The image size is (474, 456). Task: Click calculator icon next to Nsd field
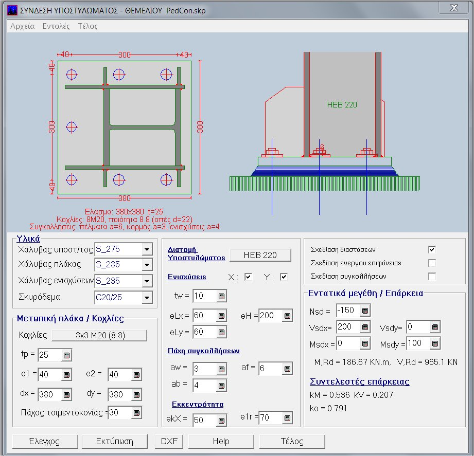pyautogui.click(x=365, y=311)
